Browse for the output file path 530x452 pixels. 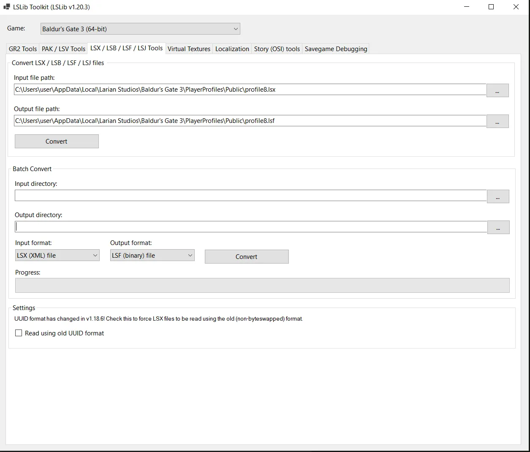(497, 122)
